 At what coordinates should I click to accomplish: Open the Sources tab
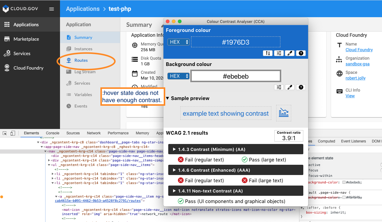73,133
